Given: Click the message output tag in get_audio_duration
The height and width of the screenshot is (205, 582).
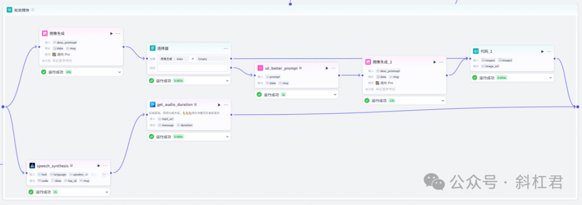Looking at the screenshot, I should [166, 125].
